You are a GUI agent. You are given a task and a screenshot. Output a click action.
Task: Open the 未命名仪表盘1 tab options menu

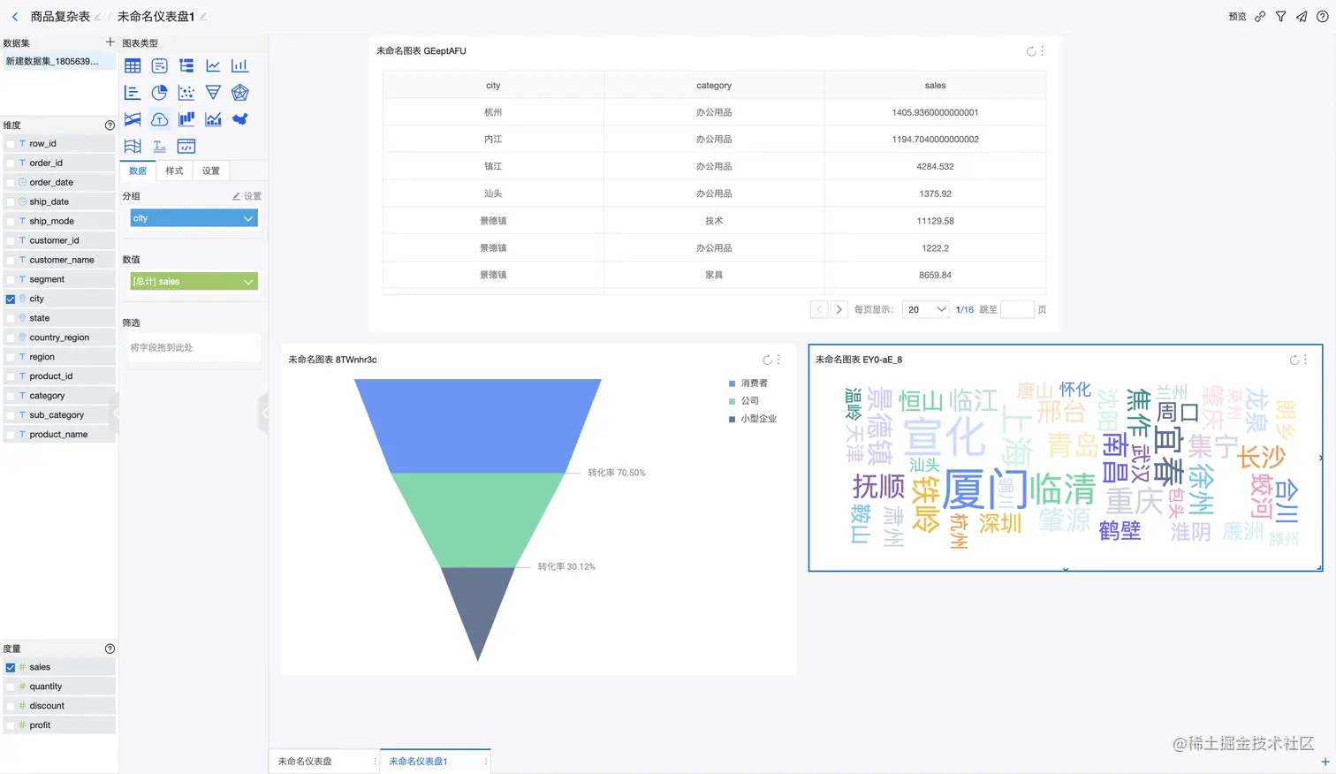point(486,761)
